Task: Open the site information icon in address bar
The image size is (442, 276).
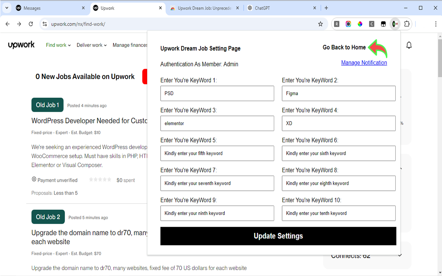Action: click(45, 24)
